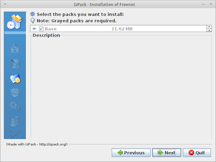Quit the Freenet installer
Image resolution: width=216 pixels, height=162 pixels.
[197, 153]
